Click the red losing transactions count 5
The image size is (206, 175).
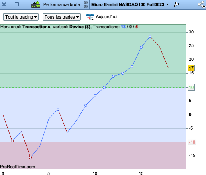click(x=137, y=27)
